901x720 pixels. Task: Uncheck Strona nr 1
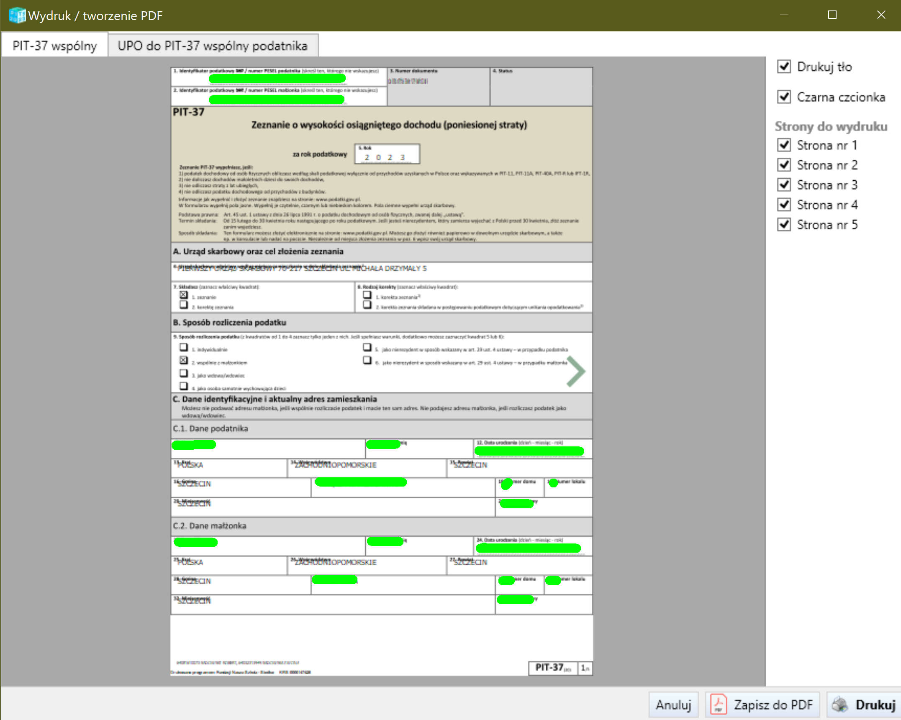pos(784,145)
